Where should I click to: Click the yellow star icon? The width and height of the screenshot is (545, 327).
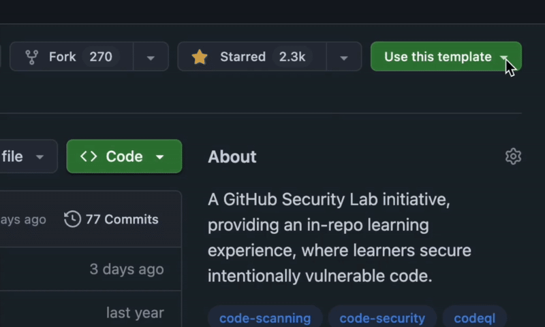pyautogui.click(x=200, y=57)
